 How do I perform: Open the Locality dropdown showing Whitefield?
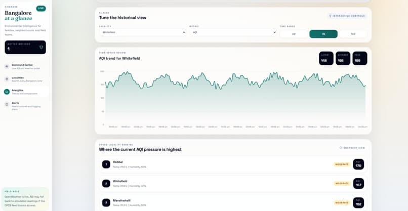[143, 32]
